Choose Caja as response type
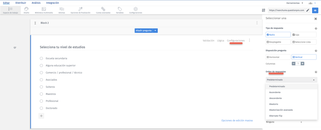The image size is (321, 130). click(304, 35)
